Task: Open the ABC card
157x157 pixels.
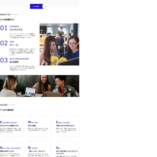Action: pyautogui.click(x=67, y=149)
